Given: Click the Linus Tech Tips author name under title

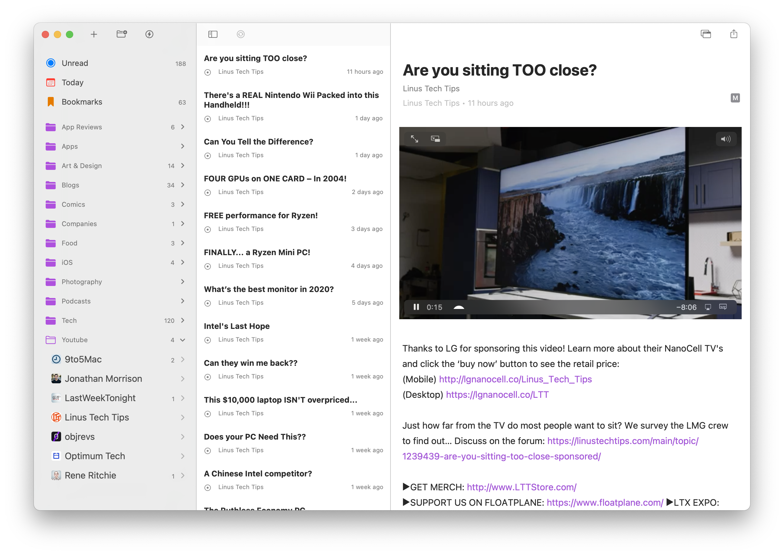Looking at the screenshot, I should click(431, 89).
